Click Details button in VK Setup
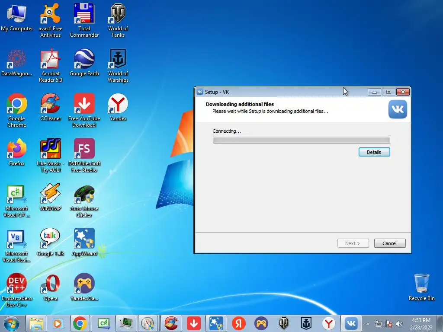 (x=374, y=152)
